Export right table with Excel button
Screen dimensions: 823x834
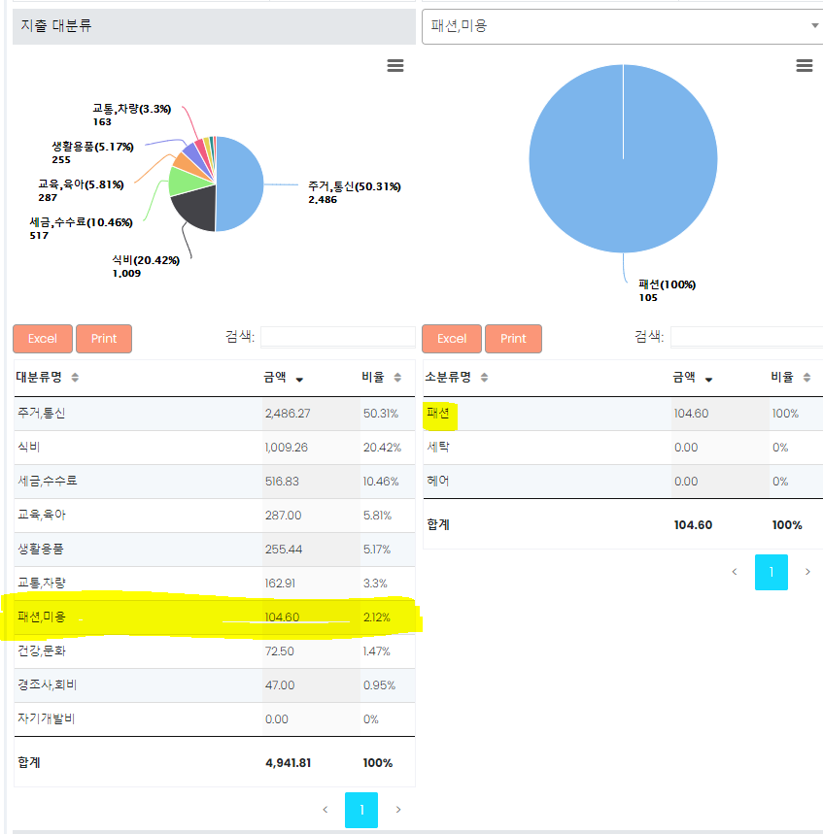(452, 339)
